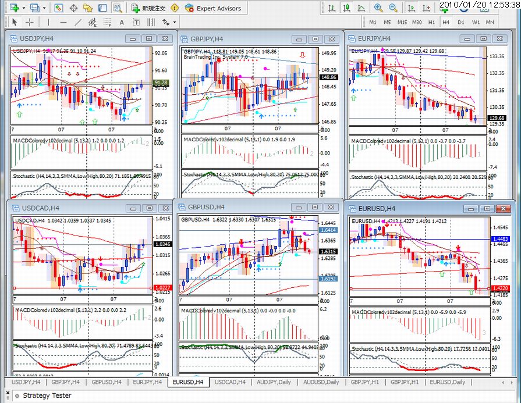
Task: Select the H4 timeframe button
Action: tap(446, 22)
